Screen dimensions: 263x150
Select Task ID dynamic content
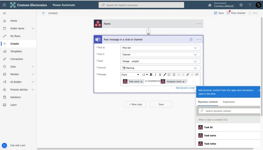228,127
